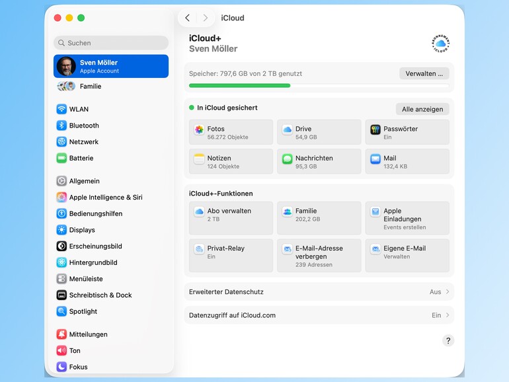Click the E-Mail-Adresse verbergen icon

288,249
